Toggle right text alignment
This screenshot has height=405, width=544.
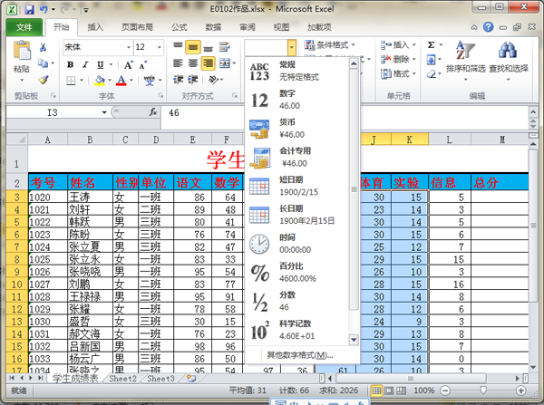(209, 63)
